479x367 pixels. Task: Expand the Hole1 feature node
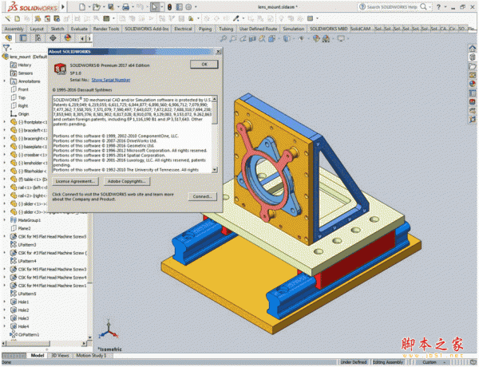(x=4, y=302)
